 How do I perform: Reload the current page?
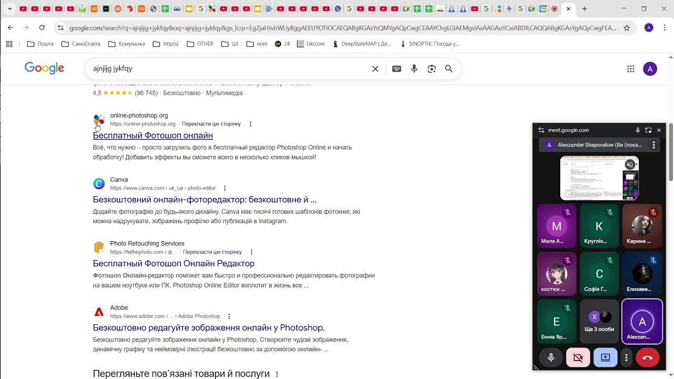click(42, 28)
